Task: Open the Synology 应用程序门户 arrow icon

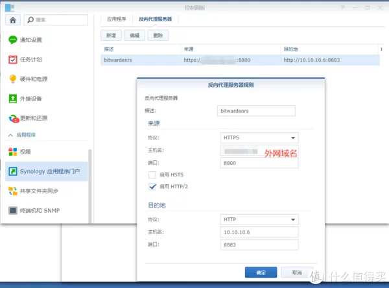Action: pyautogui.click(x=13, y=171)
